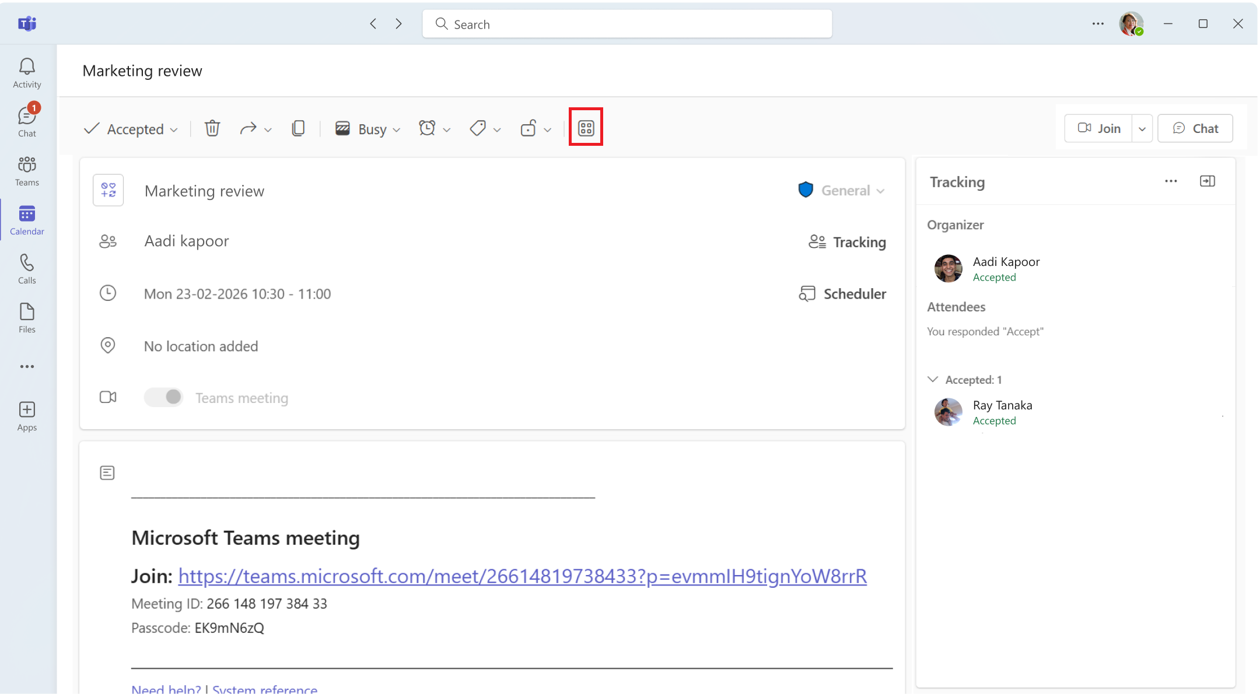Collapse the Tracking side panel
Screen dimensions: 1260x694
point(1207,181)
